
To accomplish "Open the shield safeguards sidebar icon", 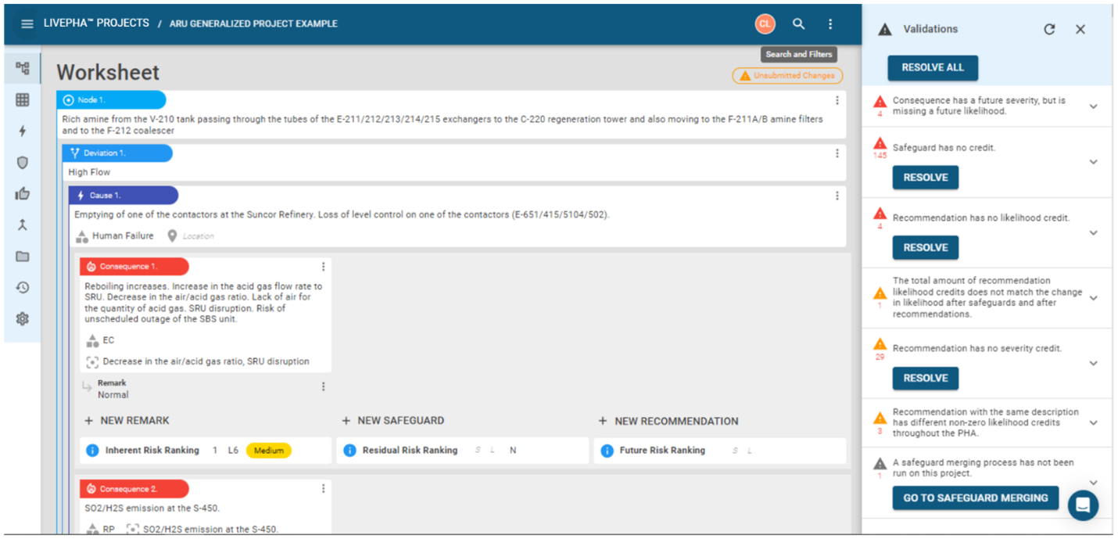I will point(23,162).
